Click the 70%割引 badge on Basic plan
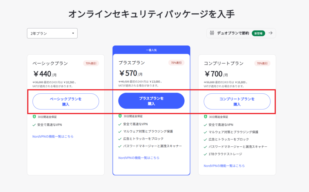This screenshot has width=309, height=192. [x=91, y=63]
